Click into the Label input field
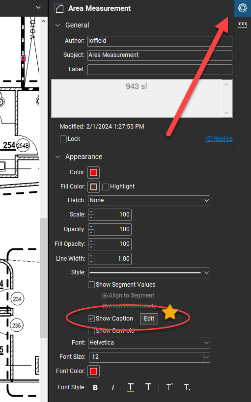251x402 pixels. pos(160,70)
